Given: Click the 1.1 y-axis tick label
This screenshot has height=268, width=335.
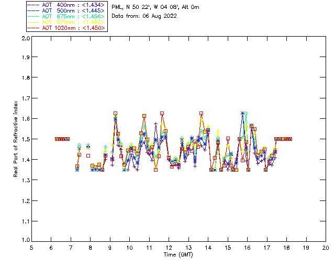Looking at the screenshot, I should pyautogui.click(x=26, y=221).
